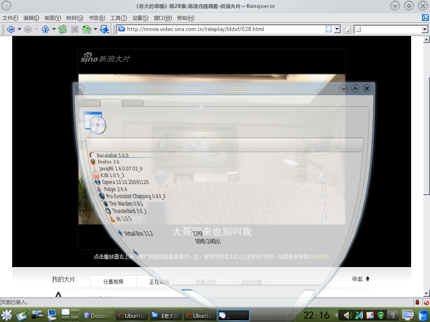This screenshot has width=430, height=322.
Task: Expand the URL history dropdown
Action: coord(337,29)
